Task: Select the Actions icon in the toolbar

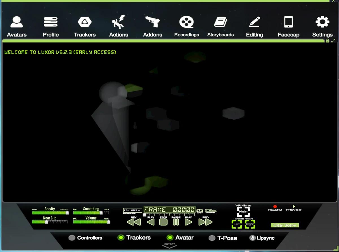Action: 119,25
